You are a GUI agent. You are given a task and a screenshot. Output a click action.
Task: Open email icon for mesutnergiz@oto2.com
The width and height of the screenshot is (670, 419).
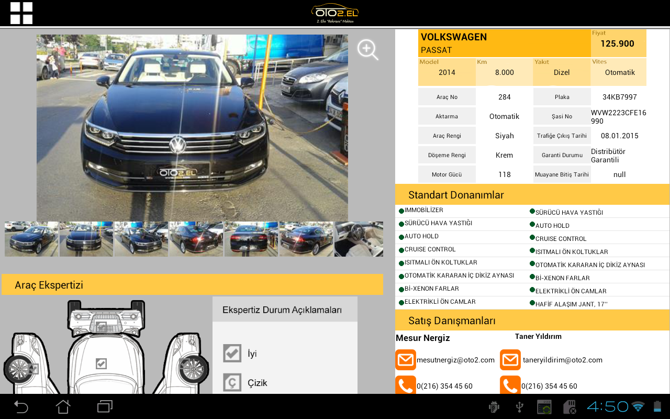coord(406,360)
